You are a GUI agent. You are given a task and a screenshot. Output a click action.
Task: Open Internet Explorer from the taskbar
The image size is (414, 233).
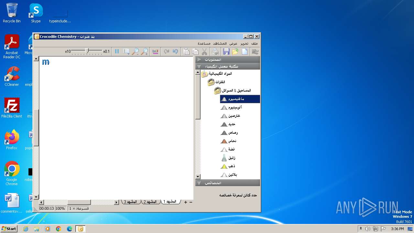26,229
